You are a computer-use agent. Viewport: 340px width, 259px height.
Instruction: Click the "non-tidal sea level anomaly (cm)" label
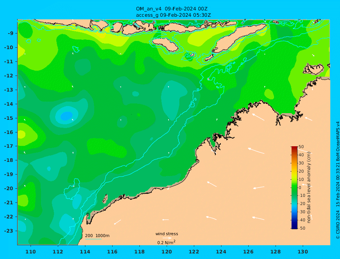(309, 187)
